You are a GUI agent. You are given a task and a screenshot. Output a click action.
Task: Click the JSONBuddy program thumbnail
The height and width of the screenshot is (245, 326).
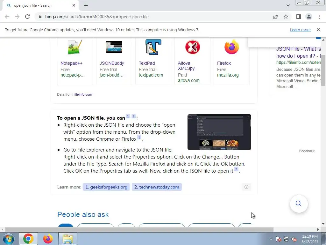pyautogui.click(x=114, y=47)
